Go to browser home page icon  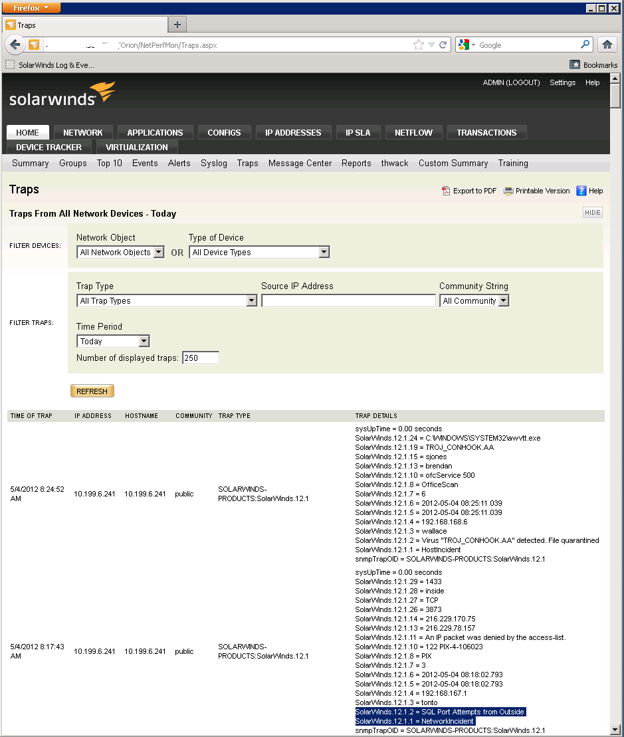607,45
